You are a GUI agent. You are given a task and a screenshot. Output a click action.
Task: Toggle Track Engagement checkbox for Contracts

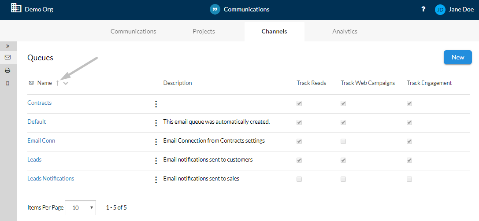409,103
